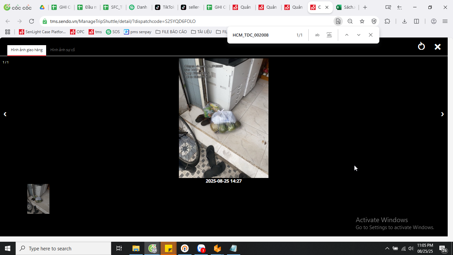Open the notification center icon
The image size is (453, 255).
tap(443, 248)
